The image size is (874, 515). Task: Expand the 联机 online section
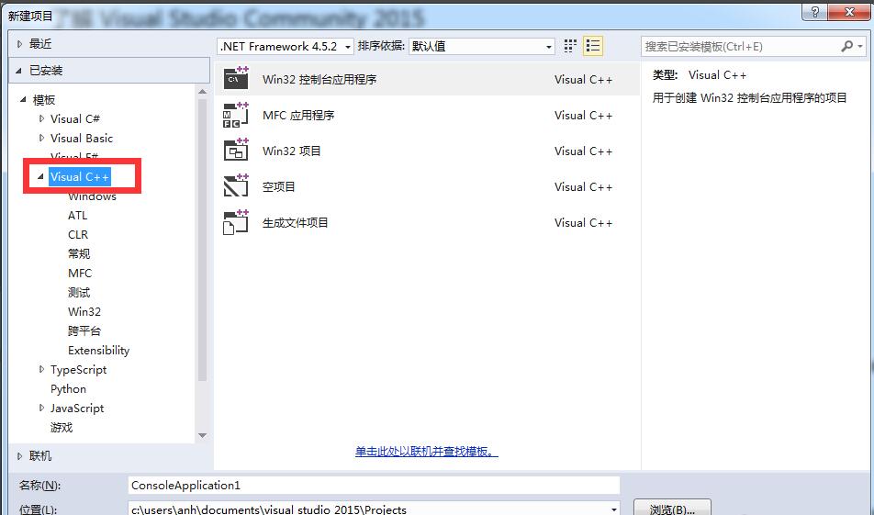point(20,456)
